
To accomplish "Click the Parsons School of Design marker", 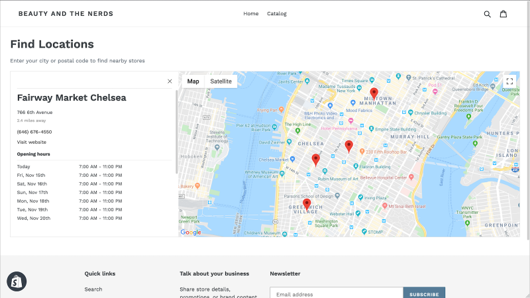I will click(x=337, y=195).
